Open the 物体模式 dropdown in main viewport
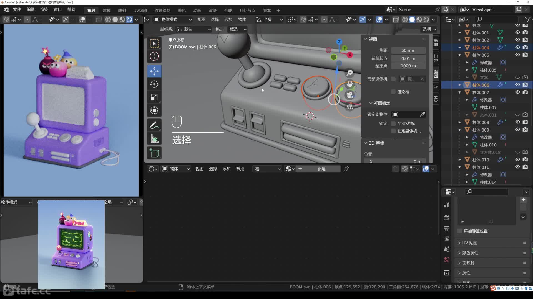Viewport: 533px width, 299px height. (173, 19)
